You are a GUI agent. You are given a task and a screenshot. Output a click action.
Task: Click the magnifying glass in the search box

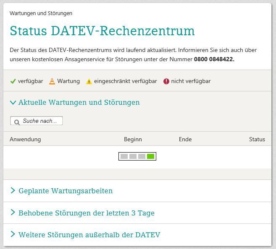click(17, 122)
